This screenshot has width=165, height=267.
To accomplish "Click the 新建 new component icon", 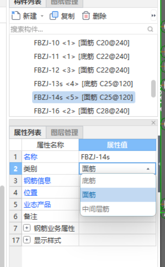I will [x=16, y=15].
